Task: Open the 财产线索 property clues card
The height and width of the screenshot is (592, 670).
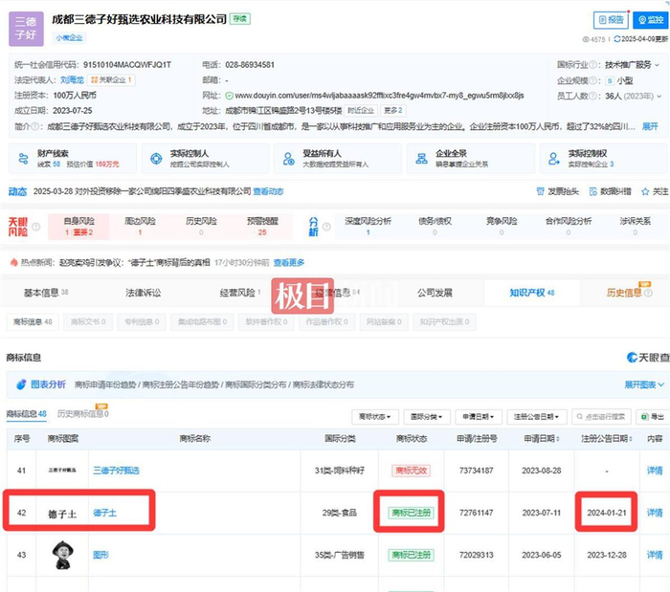Action: (x=73, y=159)
